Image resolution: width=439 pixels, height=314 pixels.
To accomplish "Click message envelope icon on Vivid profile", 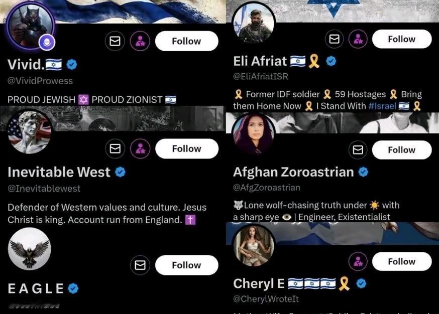I will (x=115, y=41).
